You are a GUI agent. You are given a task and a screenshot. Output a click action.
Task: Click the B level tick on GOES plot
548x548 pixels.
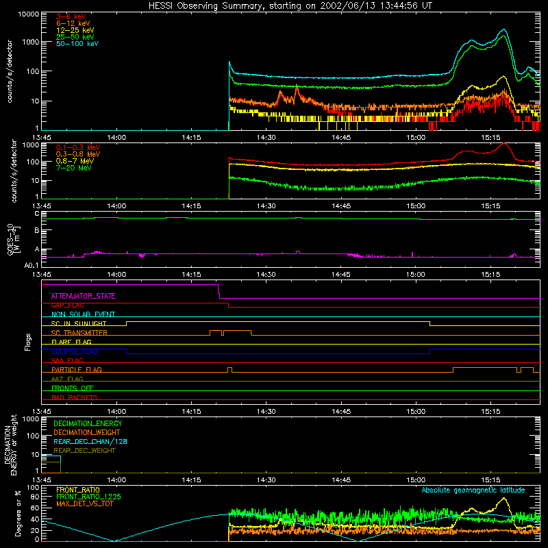coord(37,230)
